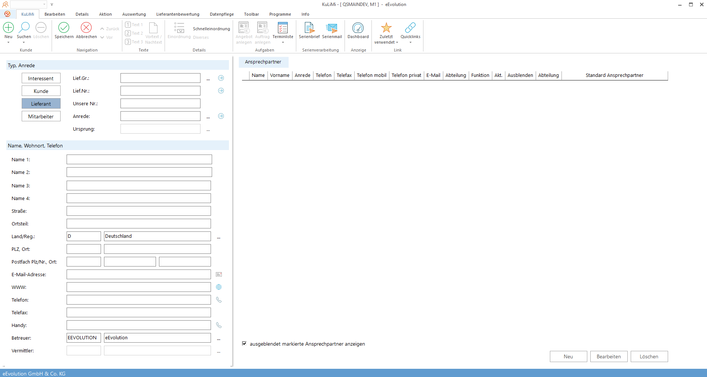Open Land/Reg. lookup ellipsis button
The image size is (707, 377).
click(219, 237)
